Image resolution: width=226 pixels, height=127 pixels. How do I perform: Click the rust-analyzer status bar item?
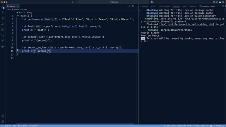tap(33, 126)
